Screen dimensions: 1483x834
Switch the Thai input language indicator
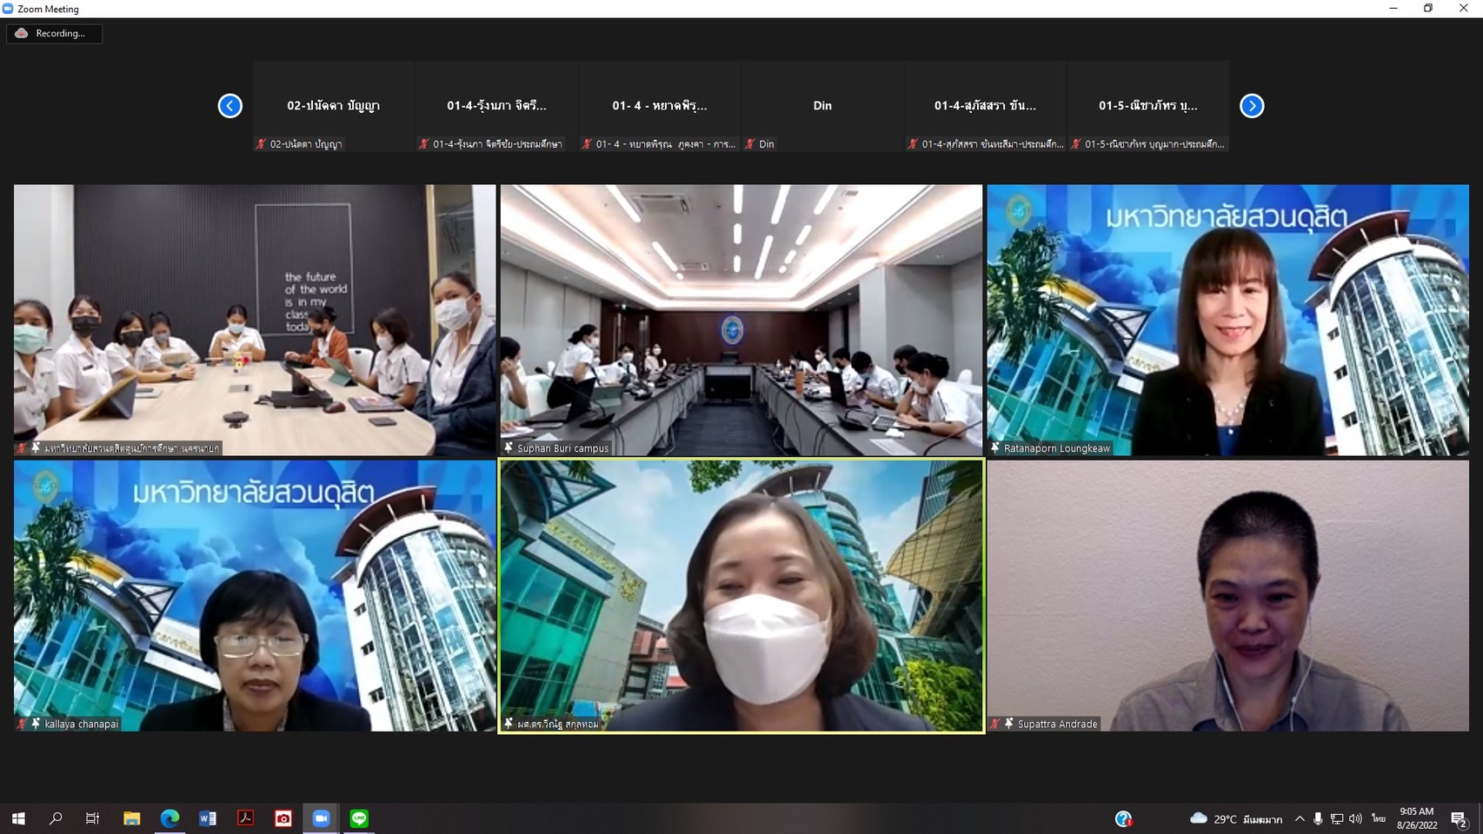tap(1379, 818)
